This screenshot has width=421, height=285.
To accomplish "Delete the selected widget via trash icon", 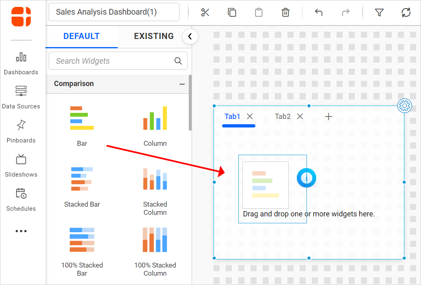I will click(x=285, y=13).
